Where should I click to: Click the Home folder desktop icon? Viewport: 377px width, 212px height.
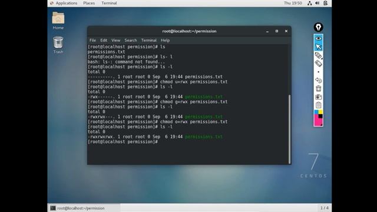click(58, 21)
